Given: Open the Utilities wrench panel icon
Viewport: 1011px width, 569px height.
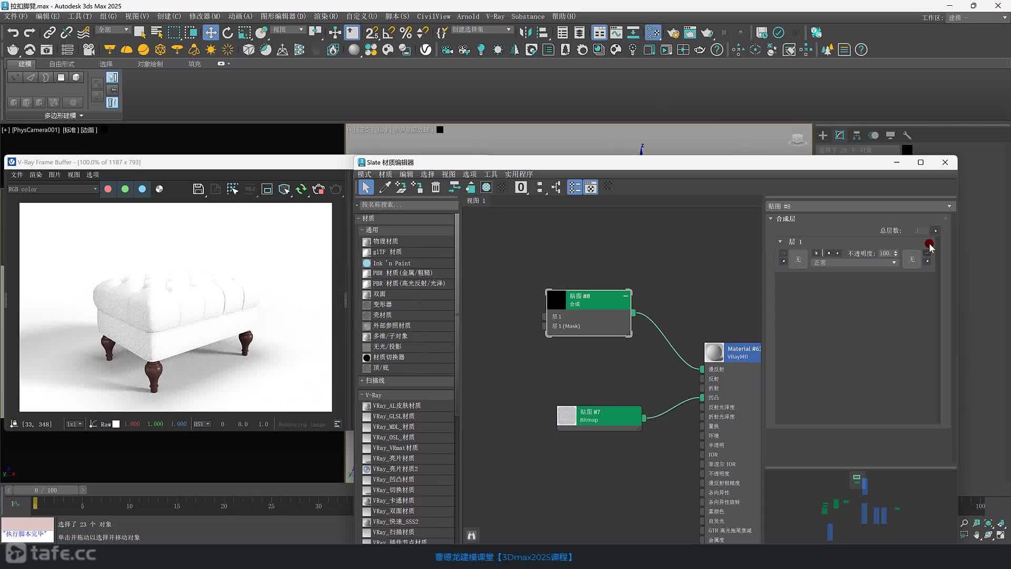Looking at the screenshot, I should 907,135.
